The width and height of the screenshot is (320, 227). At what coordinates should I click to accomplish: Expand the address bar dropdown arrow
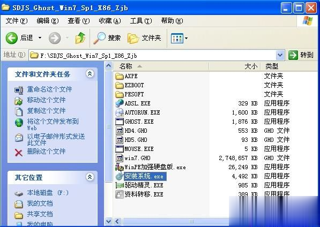click(x=280, y=56)
